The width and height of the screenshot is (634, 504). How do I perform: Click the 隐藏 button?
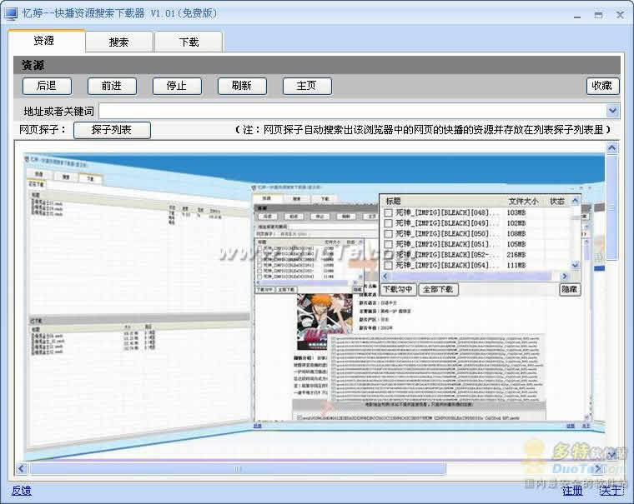pyautogui.click(x=570, y=290)
